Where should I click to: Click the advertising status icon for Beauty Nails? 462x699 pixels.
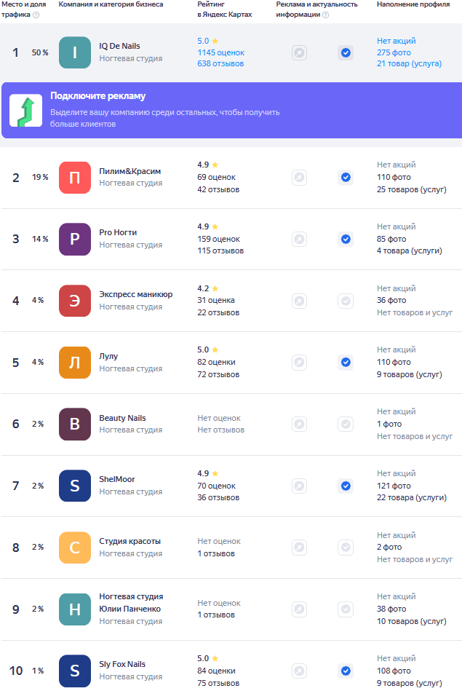click(x=299, y=424)
